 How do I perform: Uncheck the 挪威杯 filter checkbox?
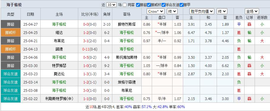[149, 5]
